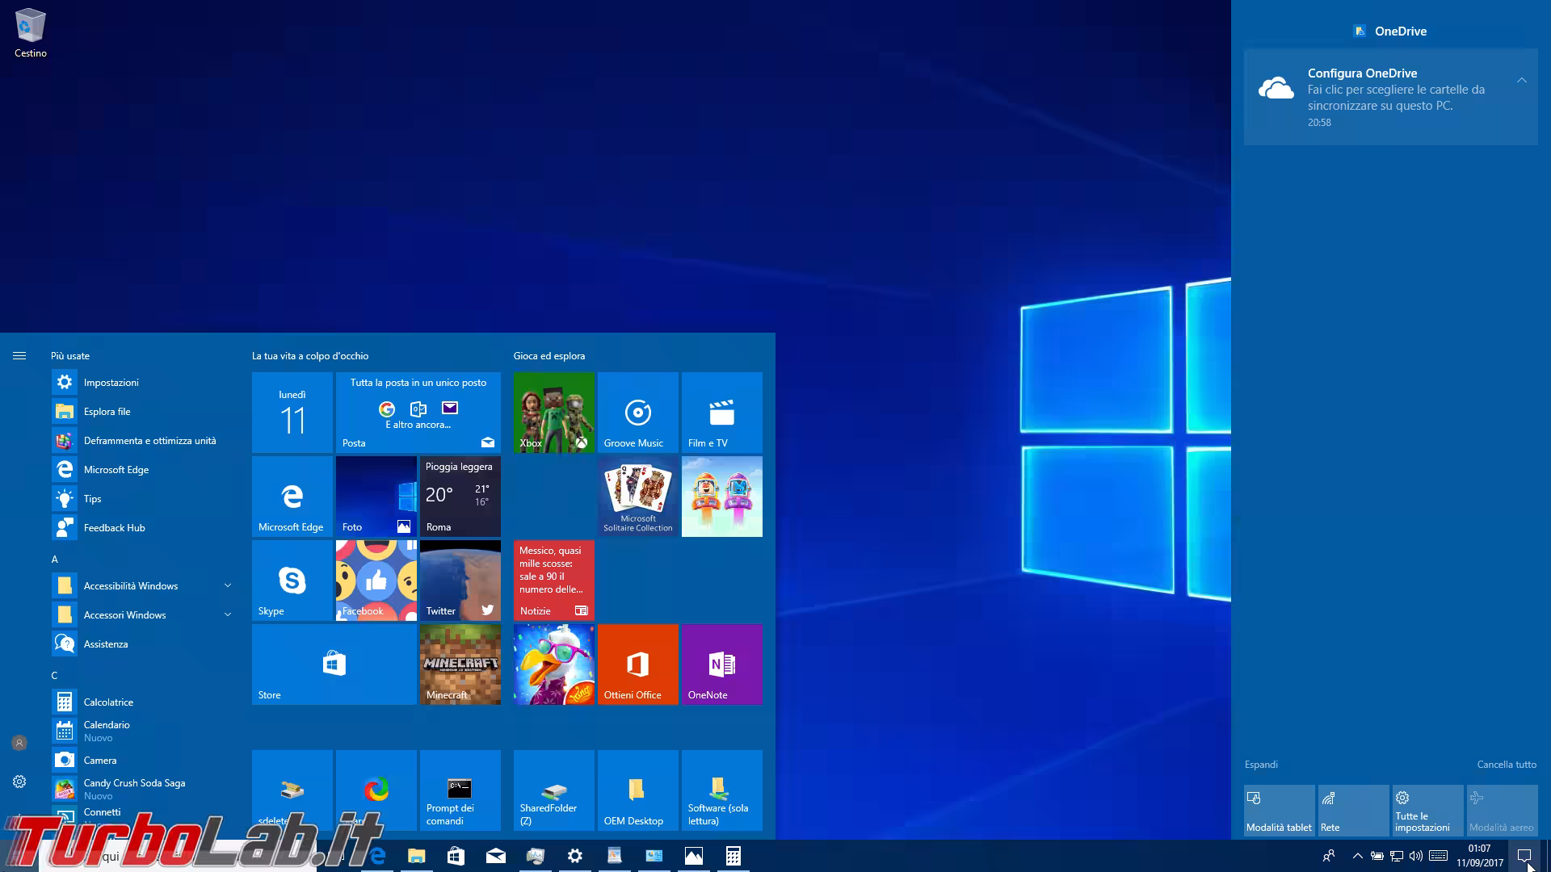Open the volume control from the tray
Image resolution: width=1551 pixels, height=872 pixels.
coord(1415,855)
